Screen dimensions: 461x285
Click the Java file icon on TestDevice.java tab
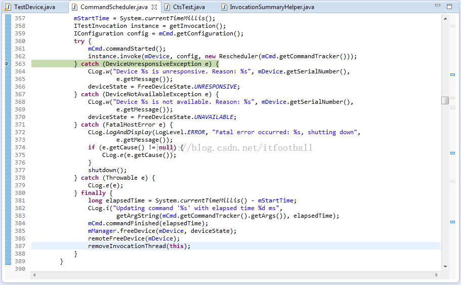8,7
